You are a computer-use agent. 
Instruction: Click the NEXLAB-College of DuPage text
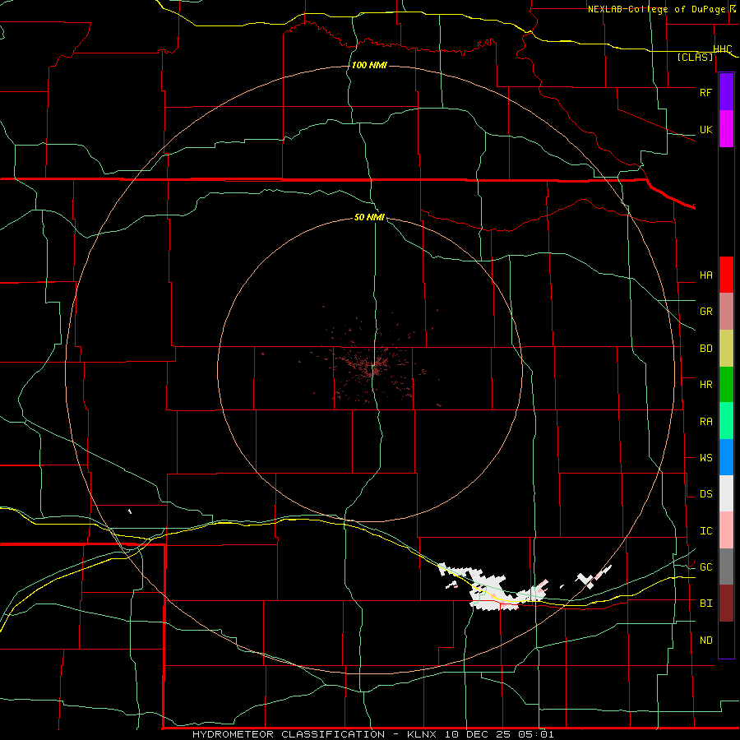pyautogui.click(x=656, y=9)
